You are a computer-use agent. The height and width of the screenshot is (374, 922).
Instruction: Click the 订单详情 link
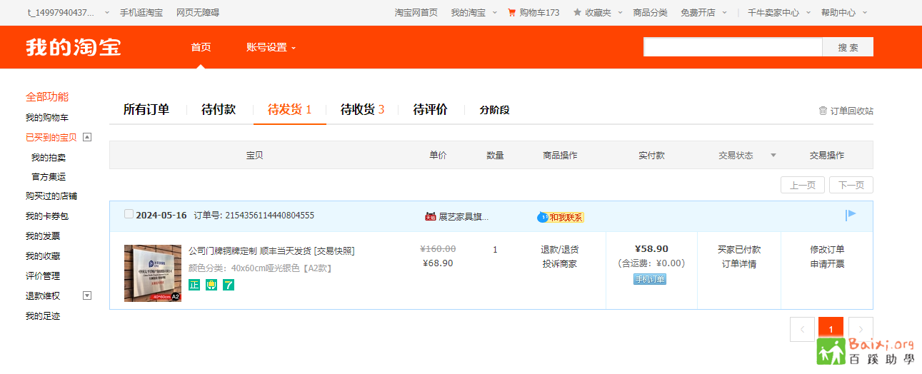coord(738,264)
